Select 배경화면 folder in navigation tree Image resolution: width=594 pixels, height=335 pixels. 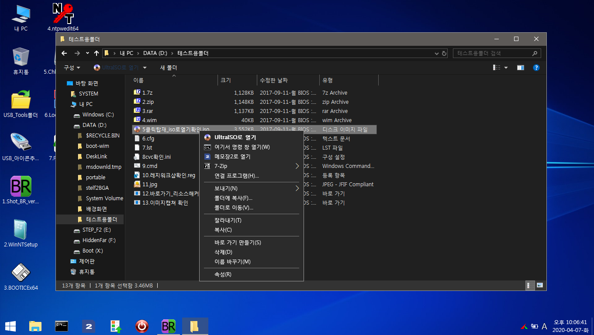point(97,209)
